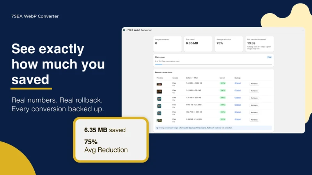Click the '782.7 KB → 20.7 KB' size value

194,112
